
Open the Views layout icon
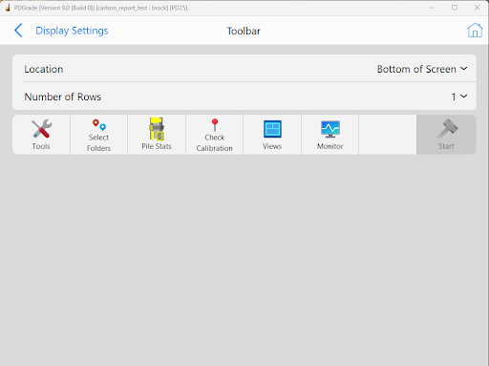pos(272,129)
